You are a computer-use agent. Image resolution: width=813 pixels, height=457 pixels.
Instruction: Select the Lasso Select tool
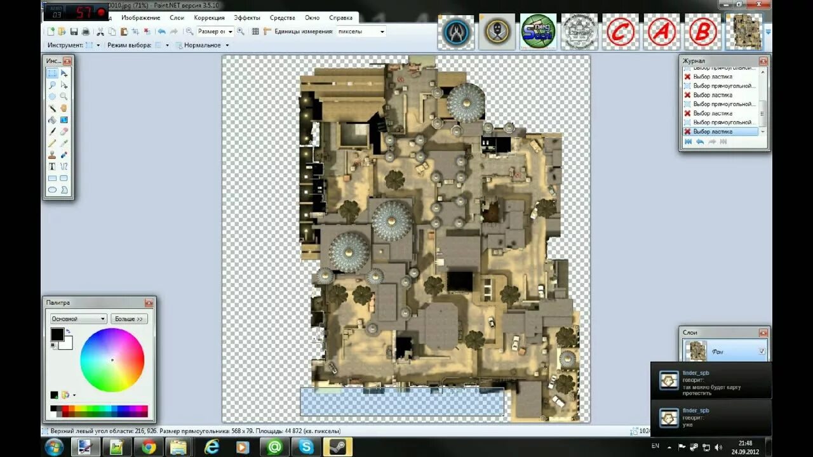click(x=52, y=85)
